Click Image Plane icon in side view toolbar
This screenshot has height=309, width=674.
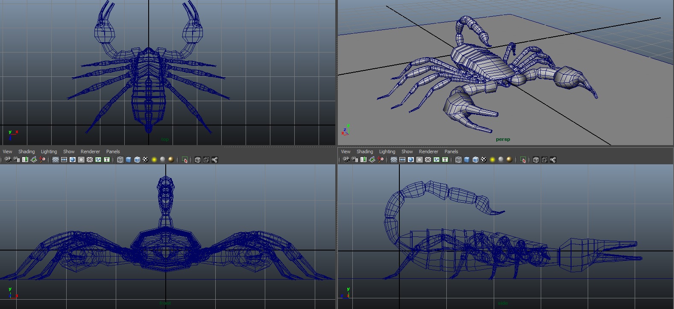point(372,160)
